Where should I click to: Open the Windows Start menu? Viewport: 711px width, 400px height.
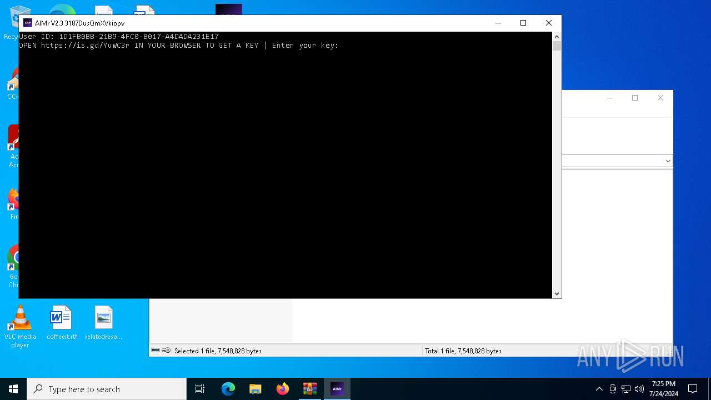[x=13, y=389]
